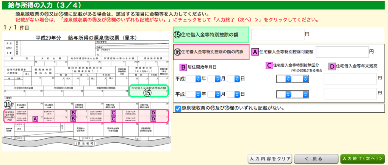Click the D 住宅借入金等年末残高 label
The image size is (388, 165).
(x=354, y=66)
